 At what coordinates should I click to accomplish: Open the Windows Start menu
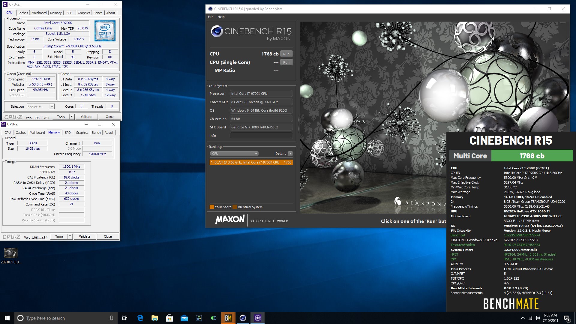tap(7, 318)
